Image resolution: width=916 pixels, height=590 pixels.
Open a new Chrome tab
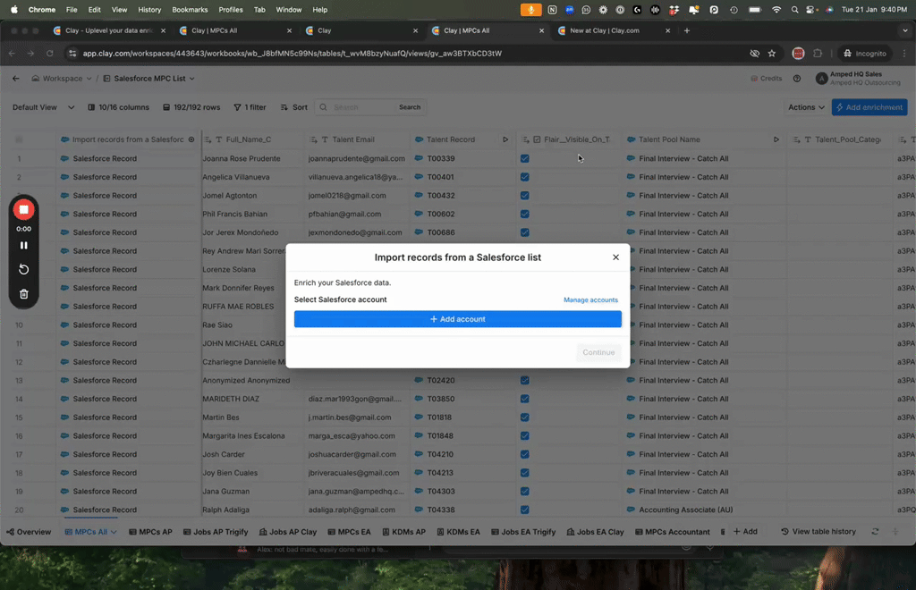[687, 30]
